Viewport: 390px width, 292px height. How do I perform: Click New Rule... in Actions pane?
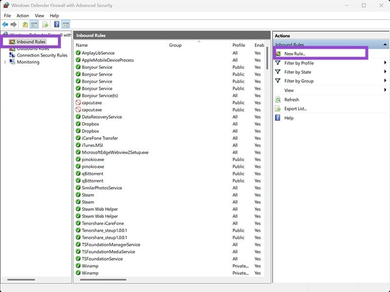295,54
